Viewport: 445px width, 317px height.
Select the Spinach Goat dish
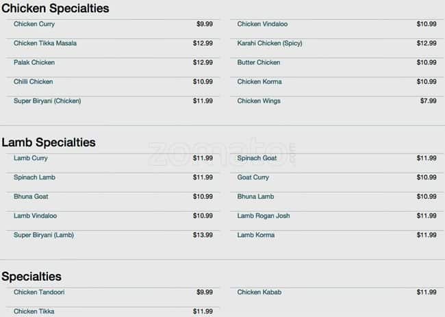(x=258, y=159)
